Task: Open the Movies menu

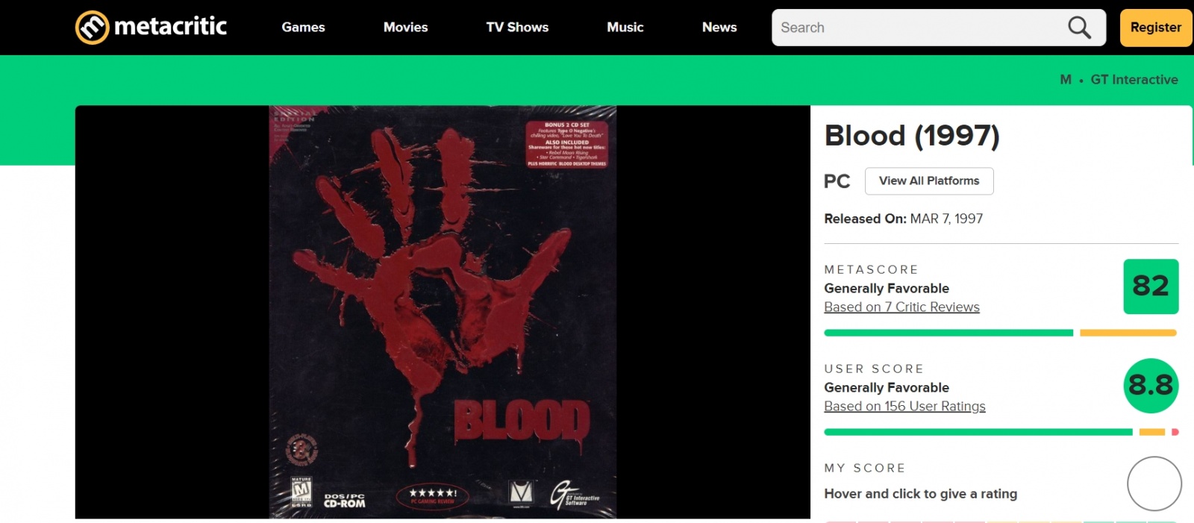Action: [405, 28]
